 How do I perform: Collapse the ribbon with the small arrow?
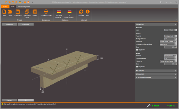tap(176, 20)
